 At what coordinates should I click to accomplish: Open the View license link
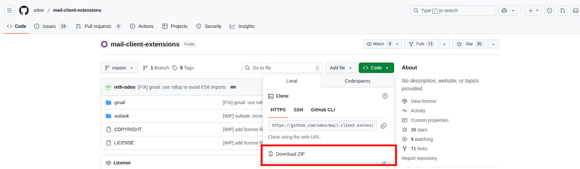click(423, 101)
